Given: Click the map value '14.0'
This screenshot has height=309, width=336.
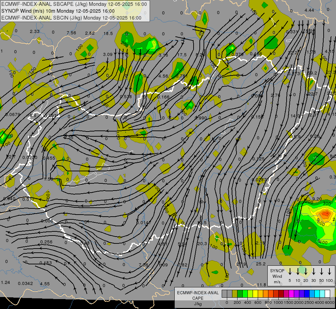Looking at the screenshot, I should pyautogui.click(x=295, y=116).
